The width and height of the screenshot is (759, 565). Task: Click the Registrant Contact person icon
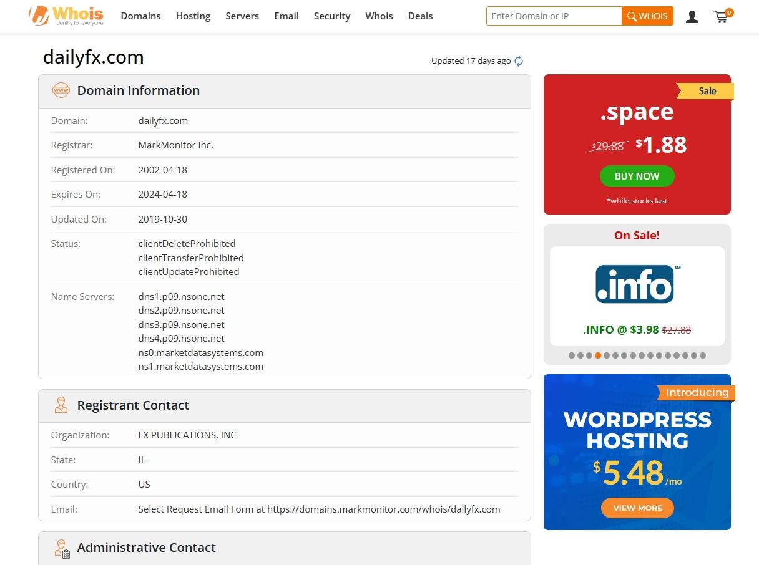coord(61,405)
